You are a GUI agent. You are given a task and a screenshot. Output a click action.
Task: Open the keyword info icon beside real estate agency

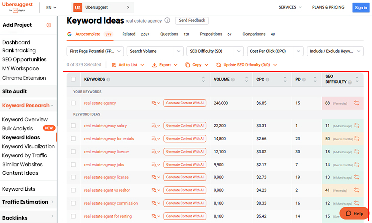tap(167, 21)
